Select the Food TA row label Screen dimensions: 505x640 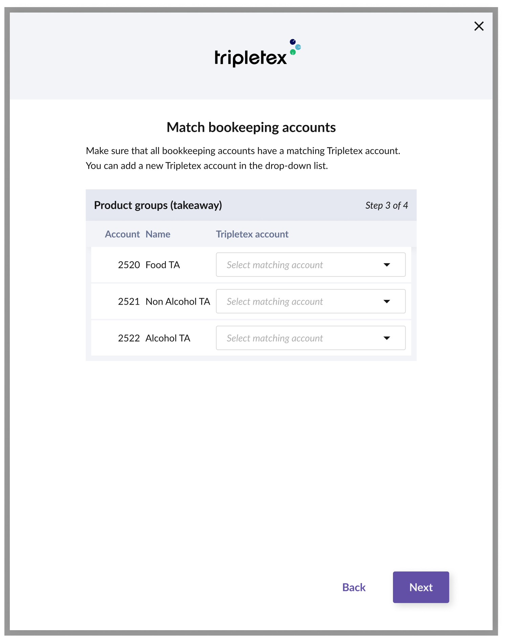162,265
